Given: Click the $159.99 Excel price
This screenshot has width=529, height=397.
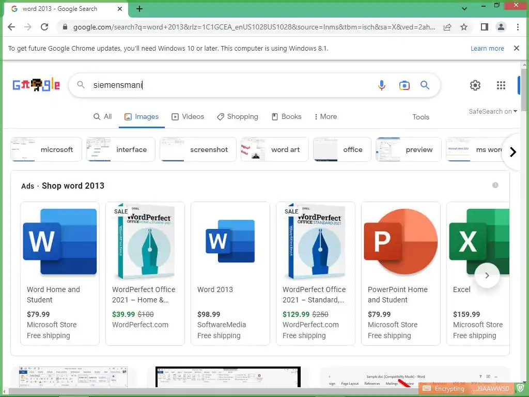Looking at the screenshot, I should click(466, 314).
